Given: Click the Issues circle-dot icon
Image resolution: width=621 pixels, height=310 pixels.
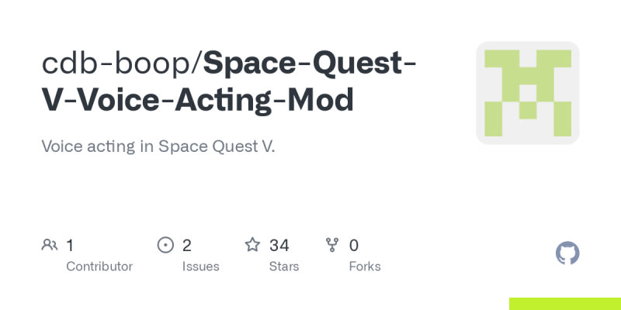Looking at the screenshot, I should (165, 246).
